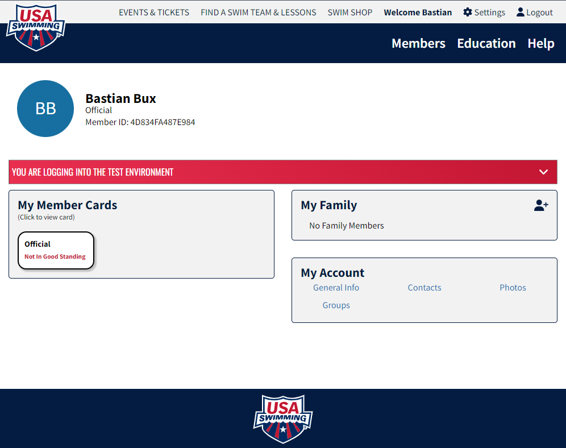The image size is (566, 448).
Task: Click the No Family Members text
Action: pos(347,226)
